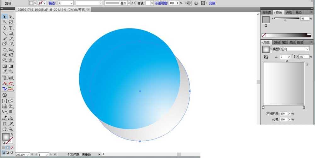Pick the Gradient tool in the toolbox
The height and width of the screenshot is (158, 315).
[11, 66]
